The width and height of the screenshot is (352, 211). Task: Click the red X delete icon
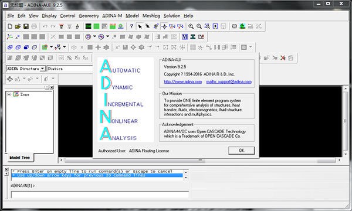283,58
